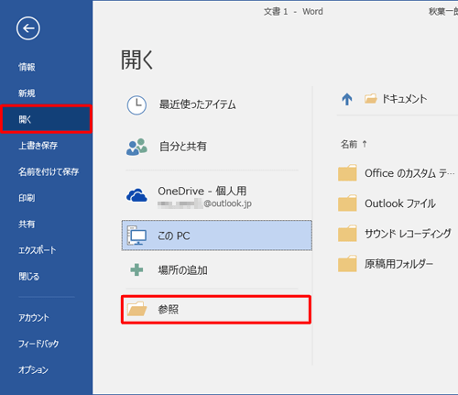Viewport: 458px width, 395px height.
Task: Click the Outlook ファイル folder icon
Action: coord(347,203)
